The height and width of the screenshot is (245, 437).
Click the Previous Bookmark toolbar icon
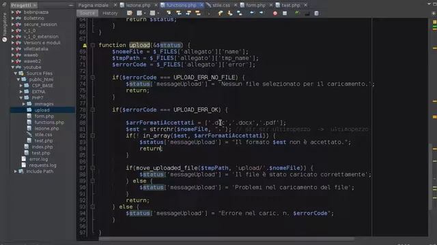point(220,13)
